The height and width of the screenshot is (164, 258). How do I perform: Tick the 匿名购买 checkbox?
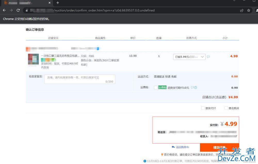point(226,108)
